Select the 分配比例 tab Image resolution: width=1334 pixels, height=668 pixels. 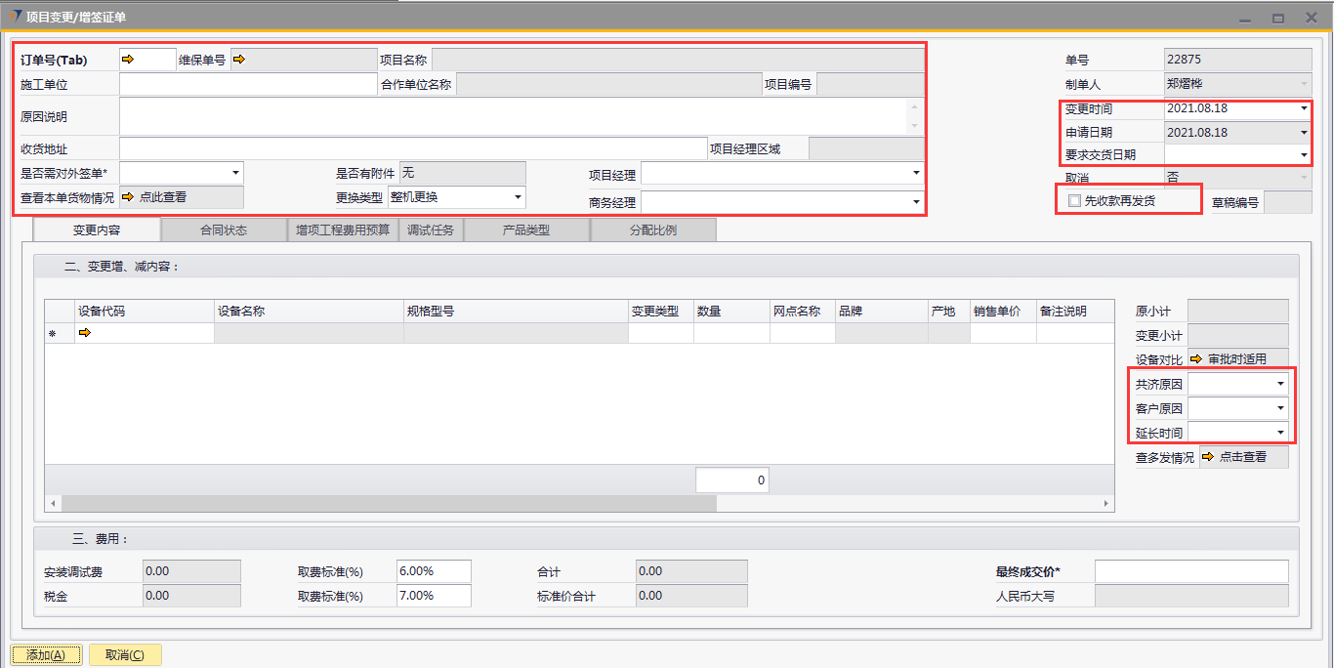coord(652,230)
